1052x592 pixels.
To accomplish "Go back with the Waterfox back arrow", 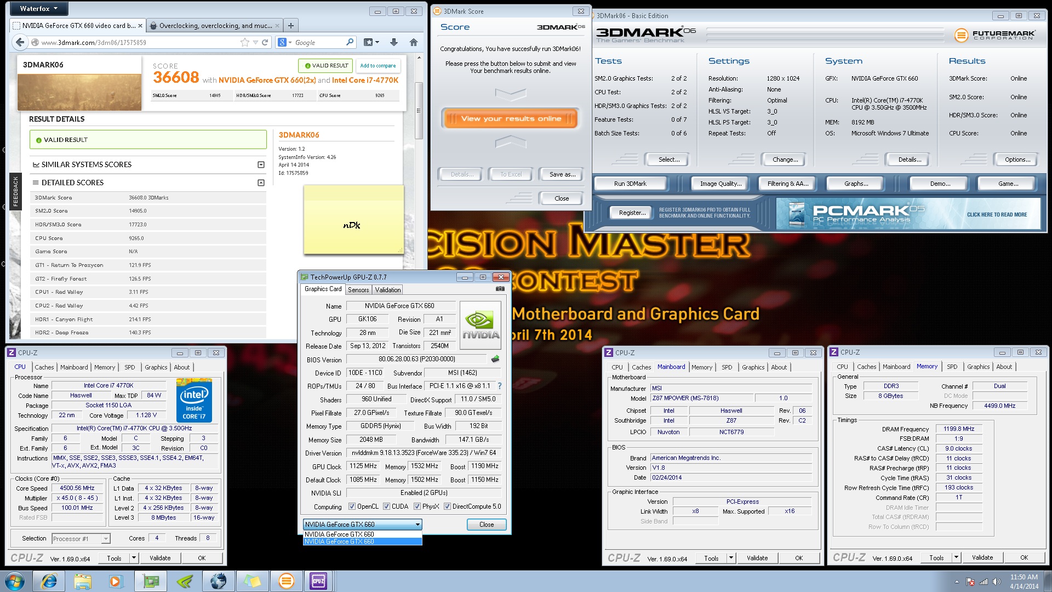I will (x=20, y=42).
